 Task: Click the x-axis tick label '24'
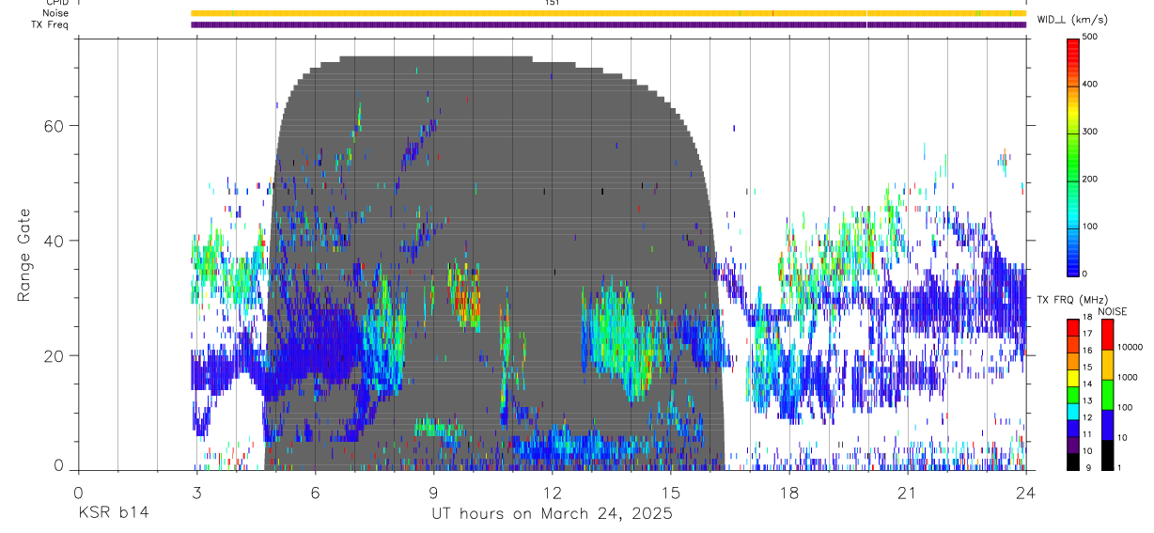point(1026,493)
